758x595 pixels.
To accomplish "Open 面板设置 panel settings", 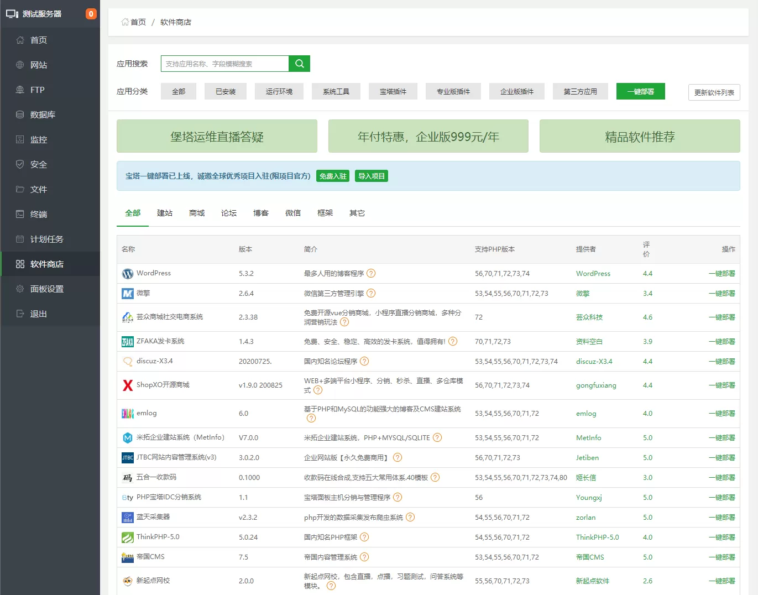I will tap(43, 289).
